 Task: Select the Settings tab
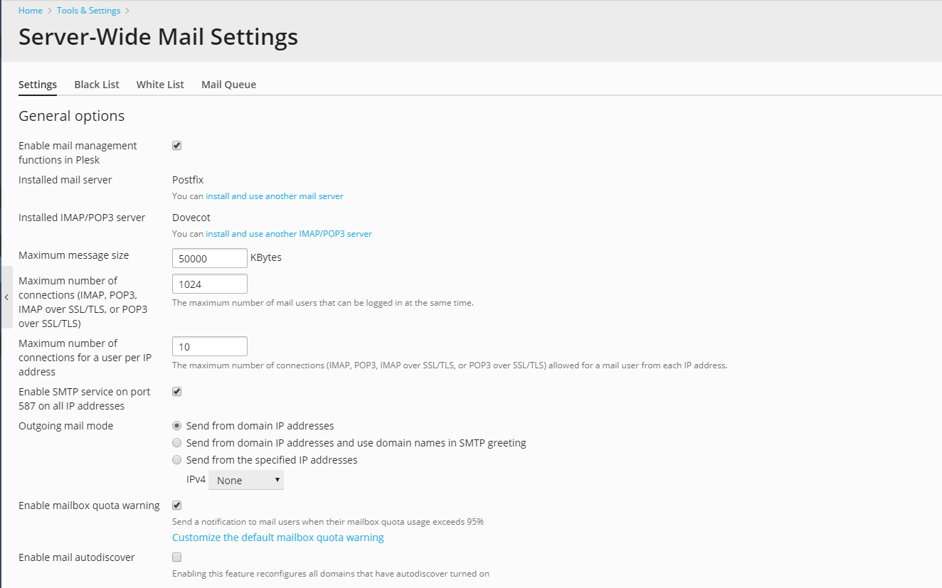[38, 85]
